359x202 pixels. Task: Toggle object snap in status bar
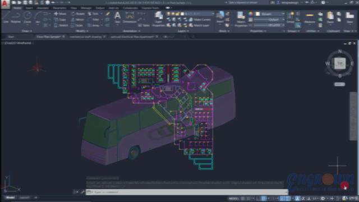pos(288,198)
